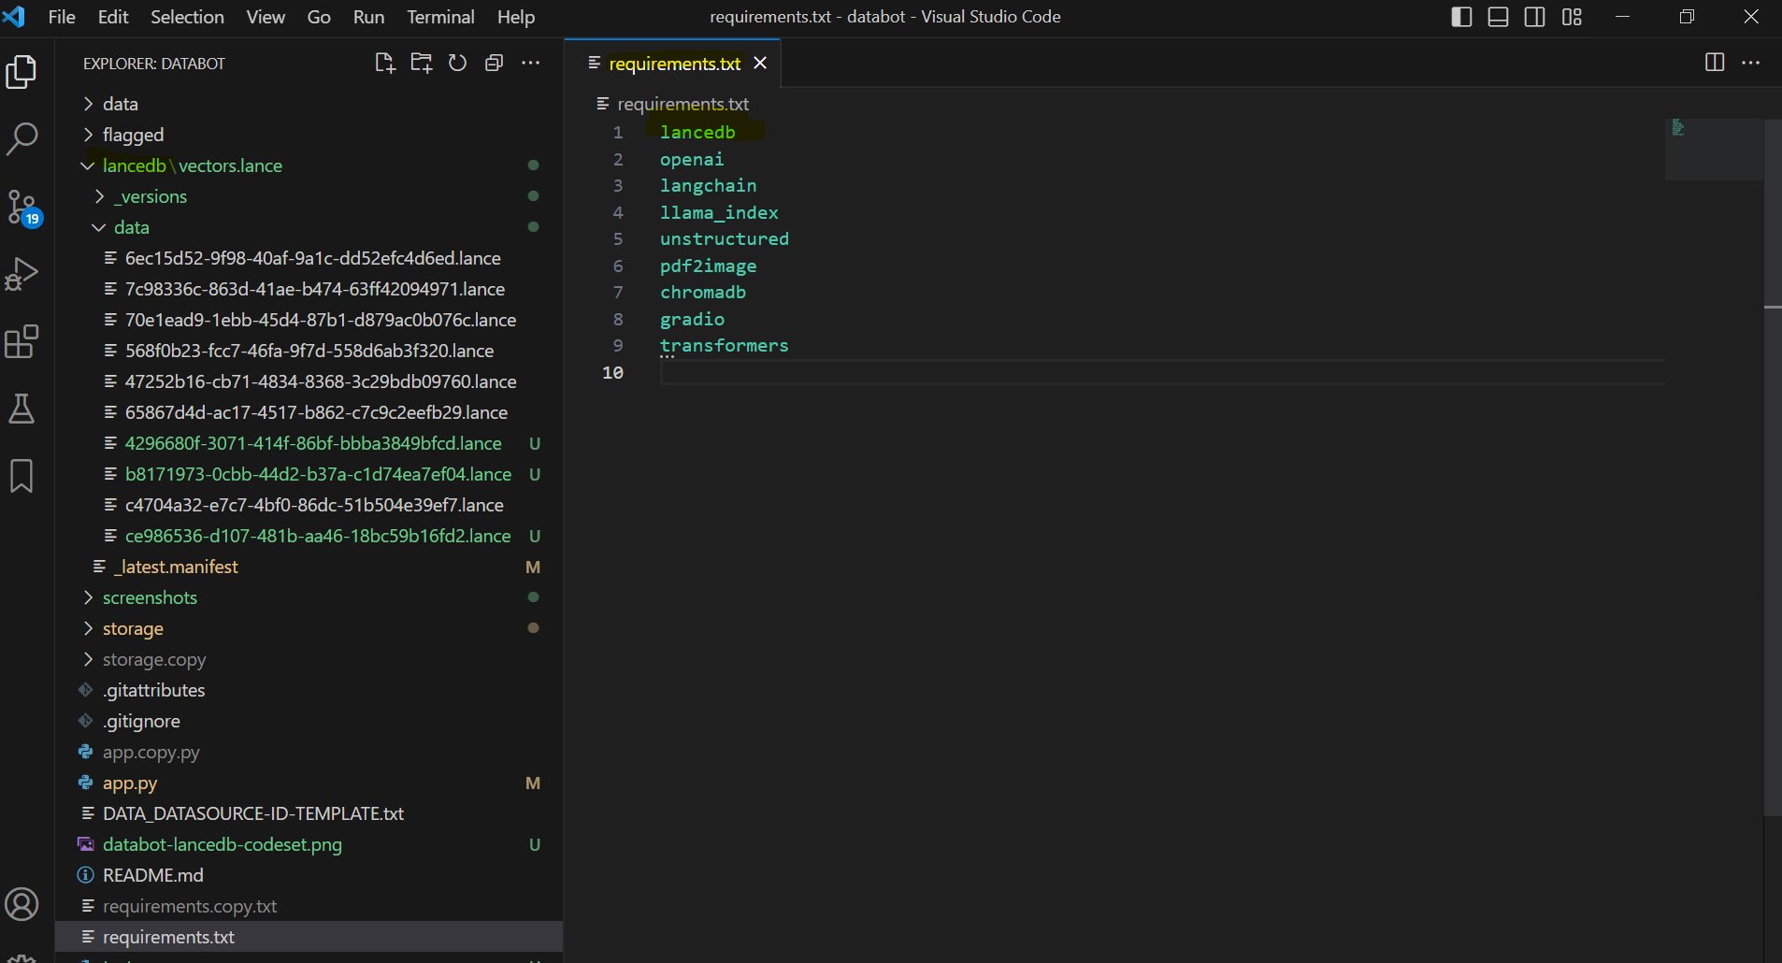Viewport: 1782px width, 963px height.
Task: Place cursor on the lancedb line
Action: (697, 132)
